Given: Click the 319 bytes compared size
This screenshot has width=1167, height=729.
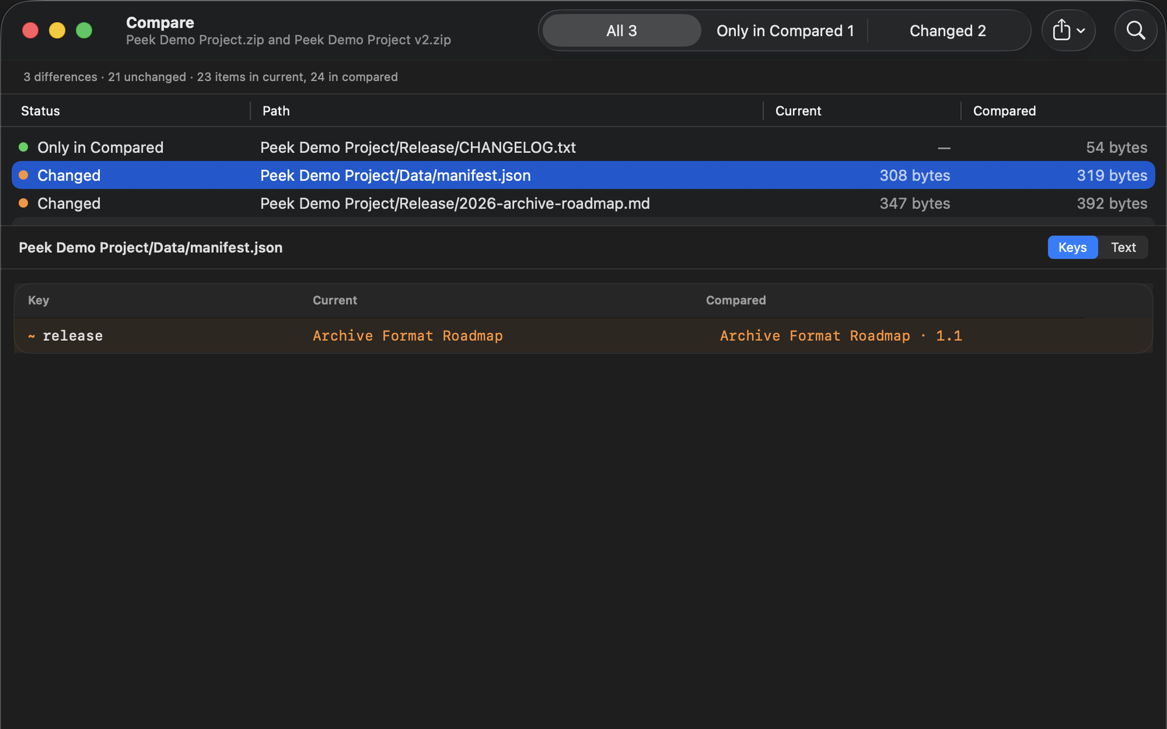Looking at the screenshot, I should click(x=1112, y=176).
